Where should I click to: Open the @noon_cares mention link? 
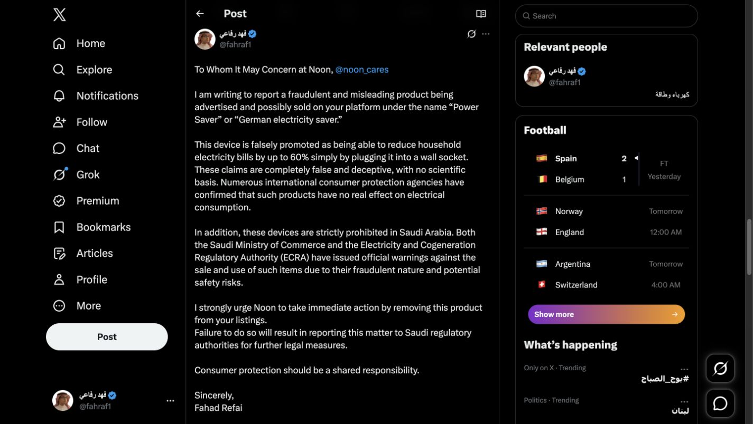coord(362,70)
